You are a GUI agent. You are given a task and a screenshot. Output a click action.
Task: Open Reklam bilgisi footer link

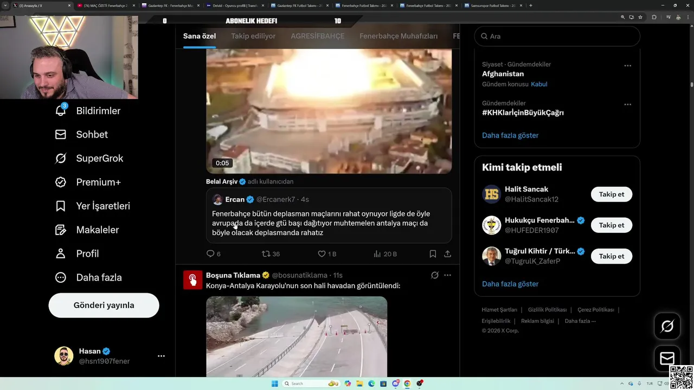click(537, 321)
